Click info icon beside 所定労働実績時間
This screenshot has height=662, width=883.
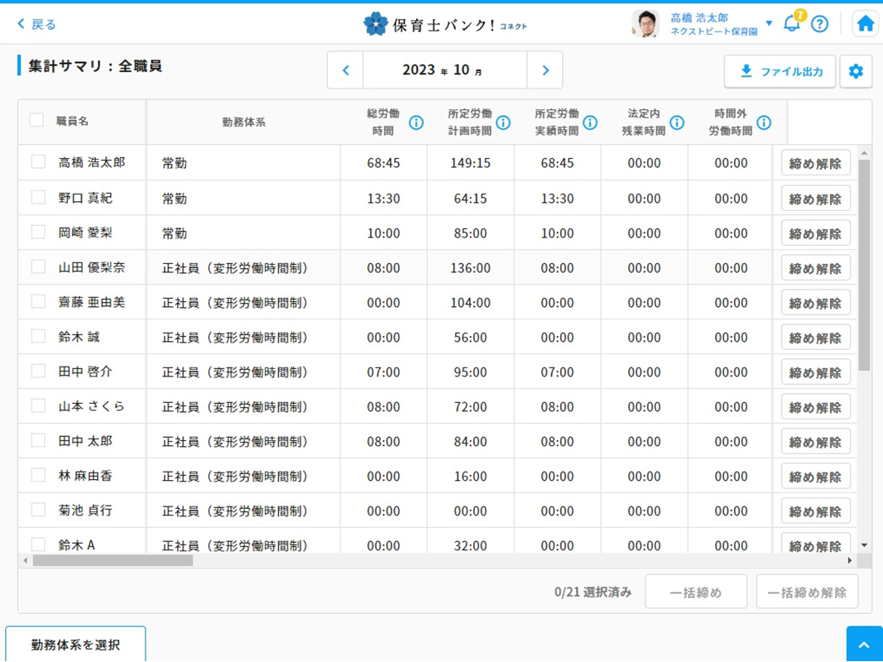[x=590, y=122]
